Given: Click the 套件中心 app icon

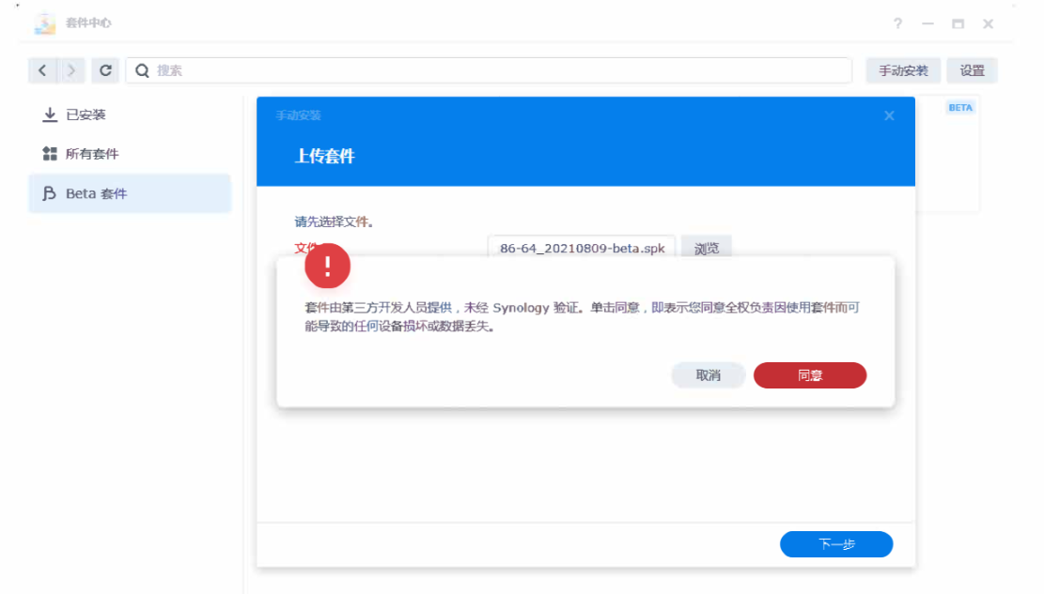Looking at the screenshot, I should [x=44, y=23].
